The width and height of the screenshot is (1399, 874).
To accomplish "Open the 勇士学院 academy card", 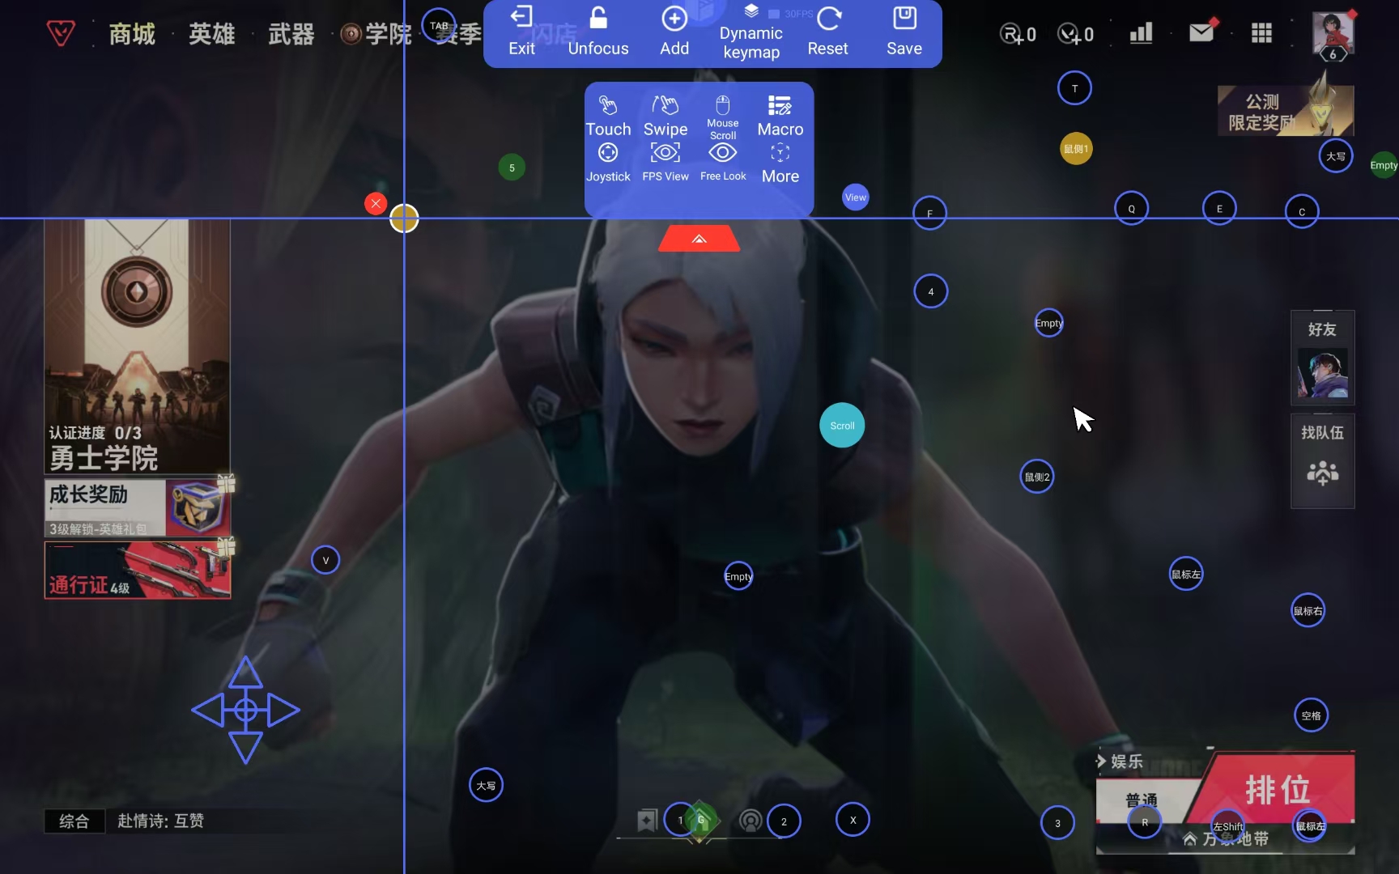I will [137, 346].
